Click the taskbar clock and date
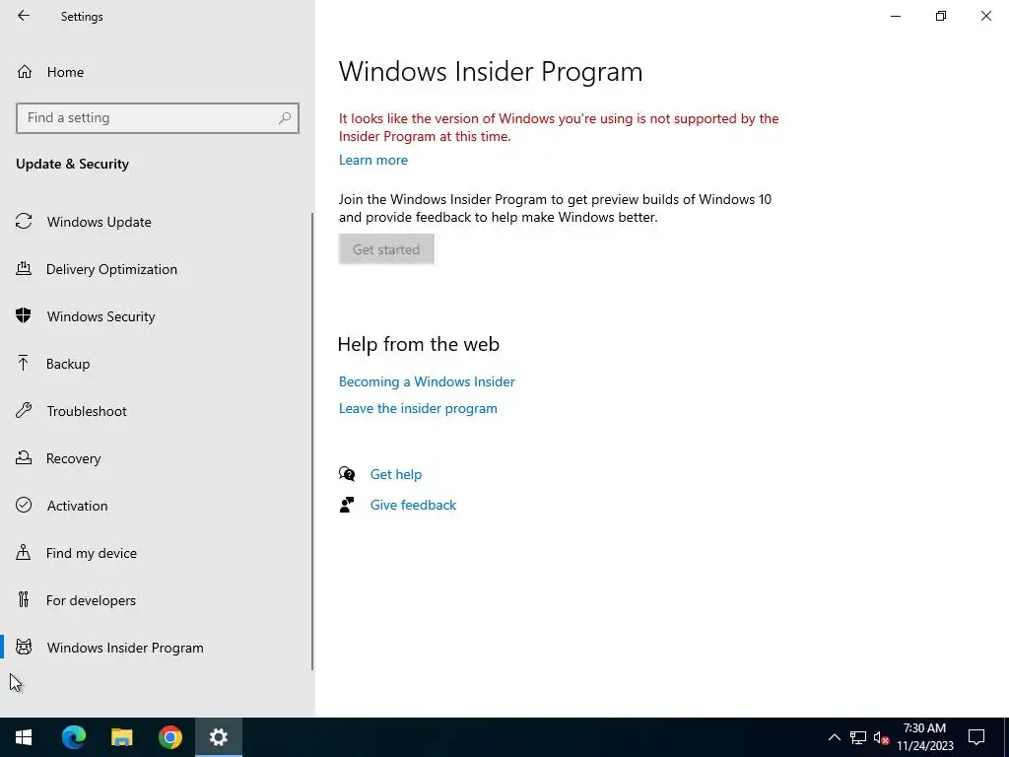This screenshot has width=1009, height=757. [924, 737]
